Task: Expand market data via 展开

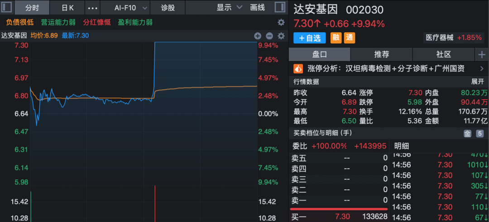Action: tap(478, 82)
